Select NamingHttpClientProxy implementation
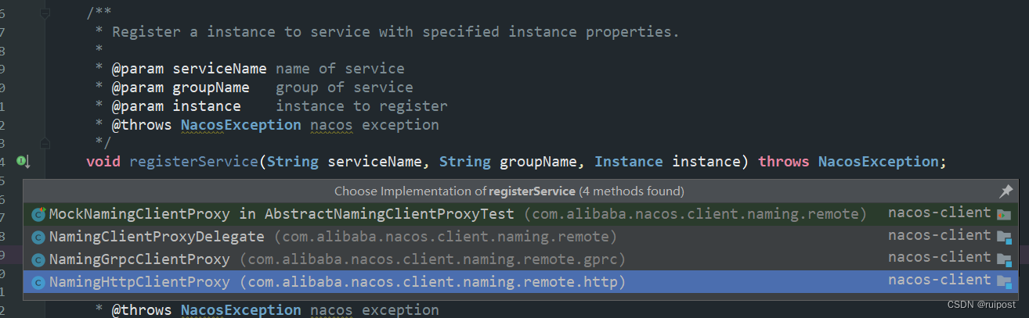This screenshot has height=318, width=1029. click(x=521, y=281)
